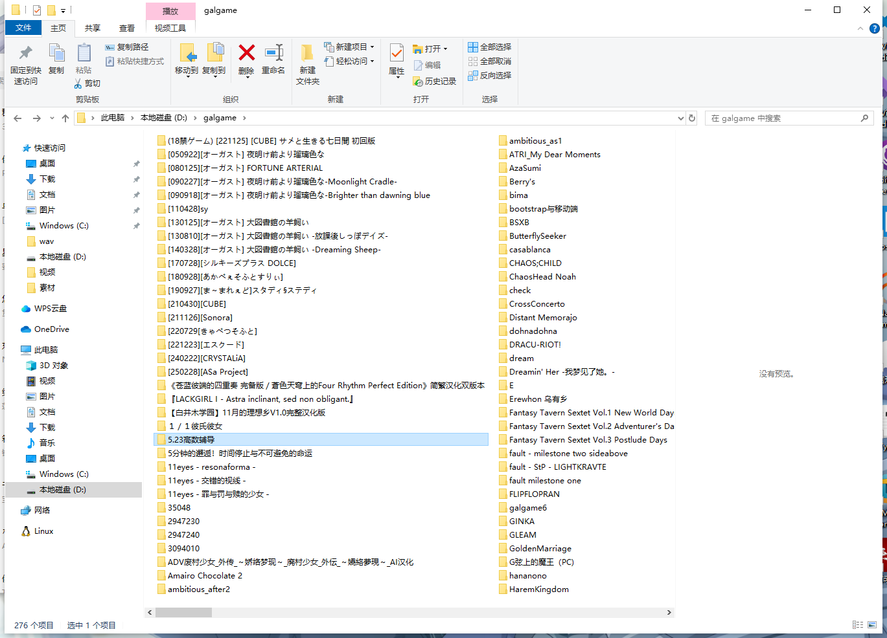Open Properties with the checkmark icon
The width and height of the screenshot is (887, 638).
pyautogui.click(x=397, y=53)
